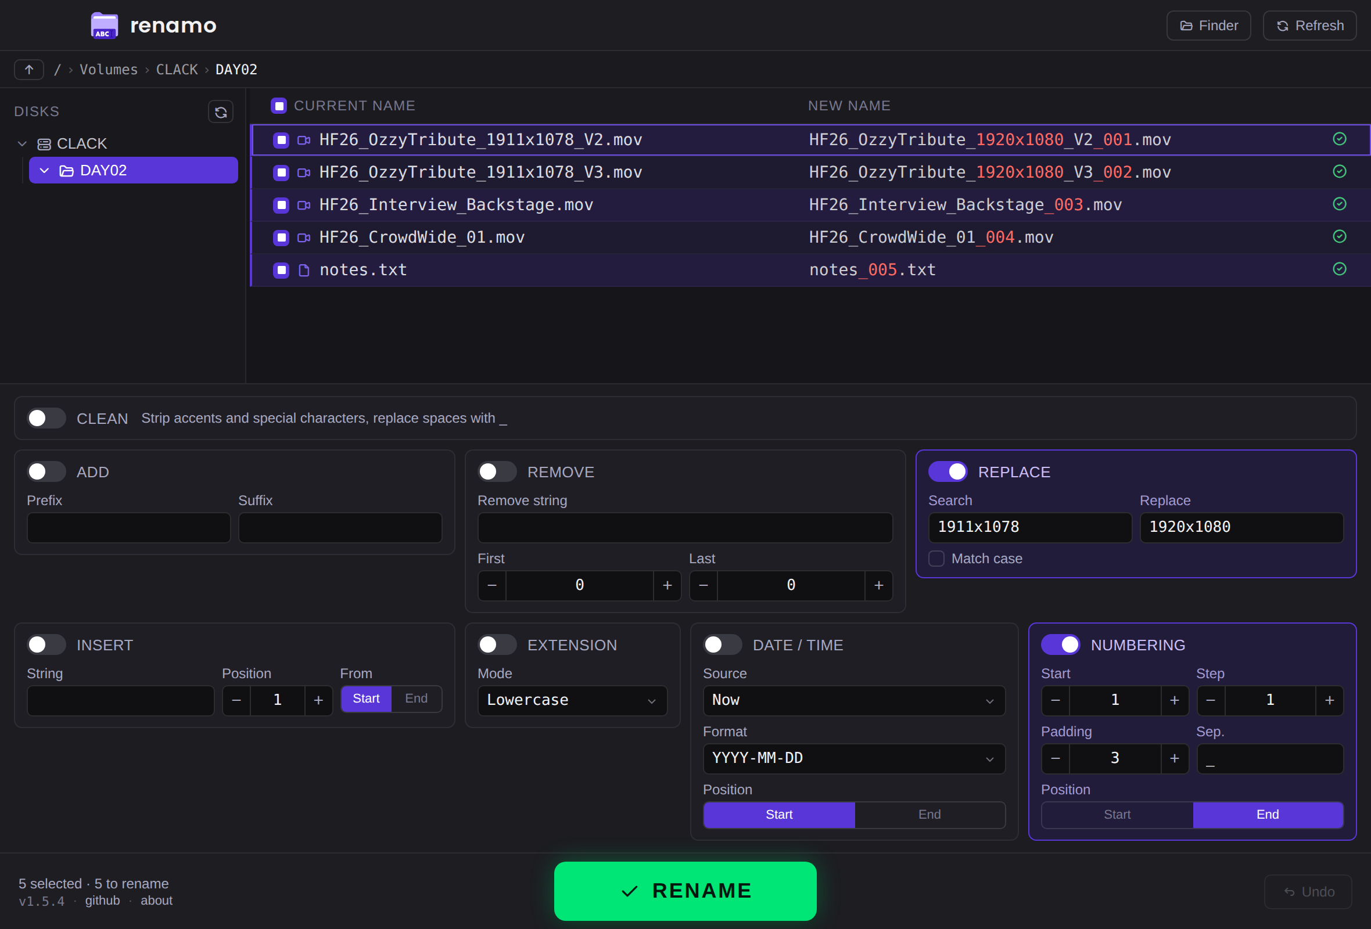The image size is (1371, 929).
Task: Click the CLACK disk drive icon
Action: click(44, 144)
